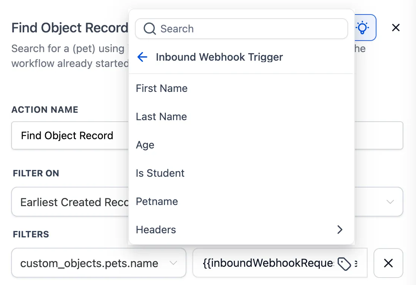Pick the Age variable from the list
416x285 pixels.
pyautogui.click(x=242, y=145)
